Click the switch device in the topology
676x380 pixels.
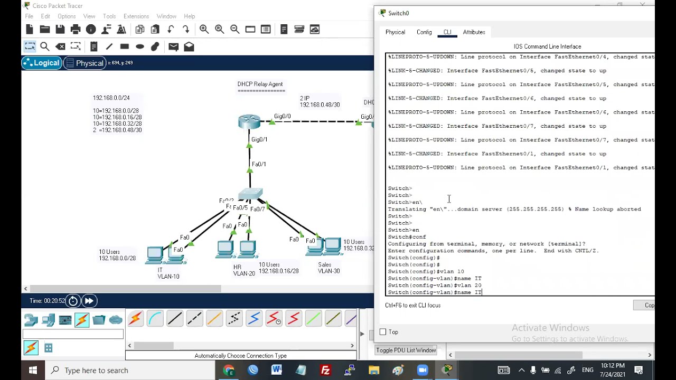click(250, 194)
